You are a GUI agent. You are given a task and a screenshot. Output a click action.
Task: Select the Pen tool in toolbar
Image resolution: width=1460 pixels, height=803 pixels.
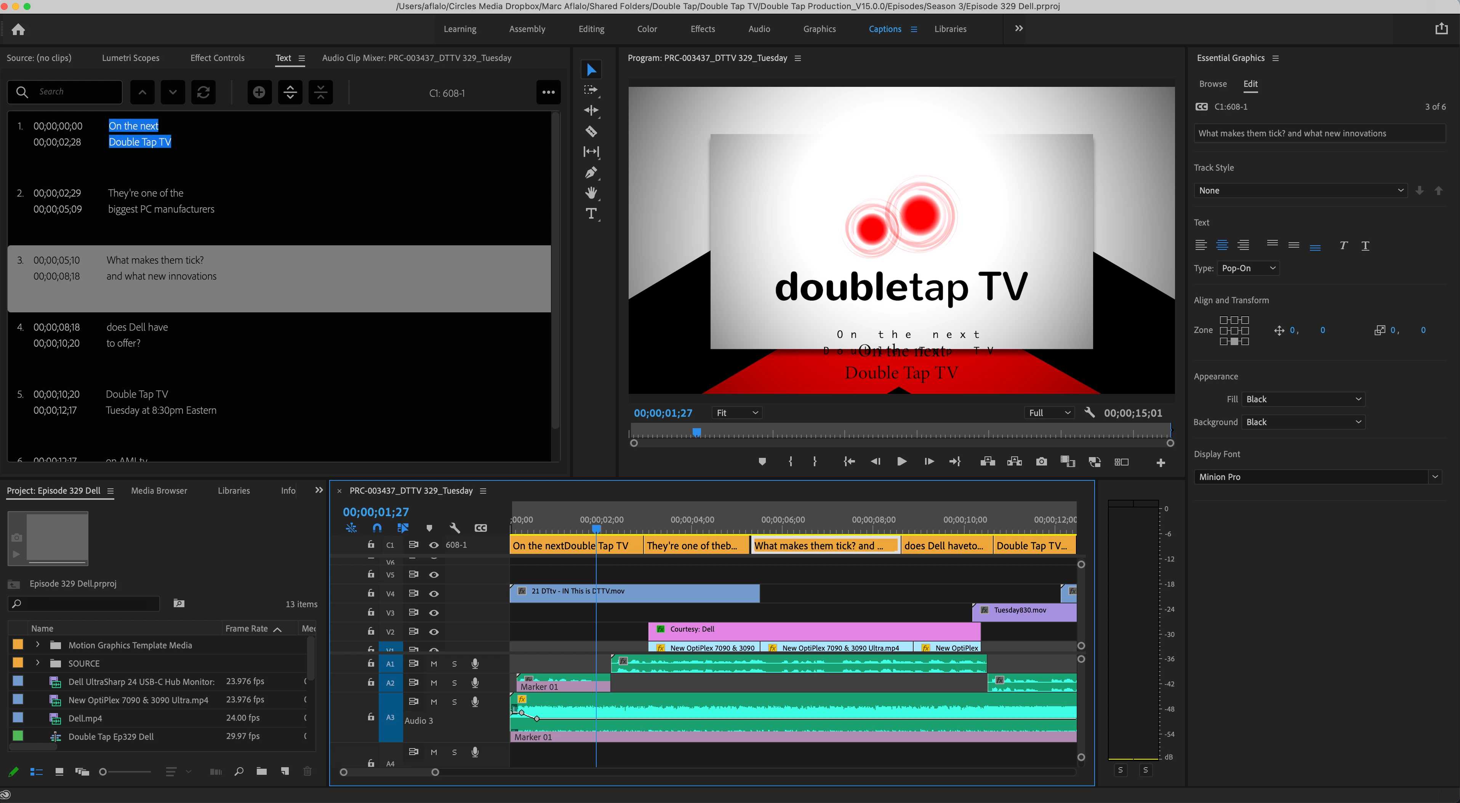point(591,172)
